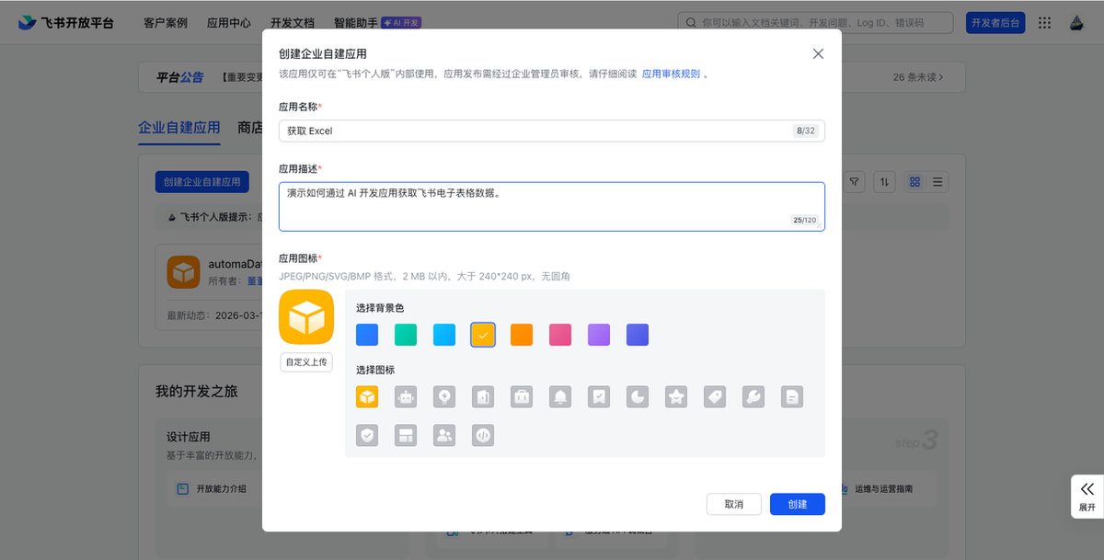
Task: Click the AI 开发 badge
Action: 401,23
